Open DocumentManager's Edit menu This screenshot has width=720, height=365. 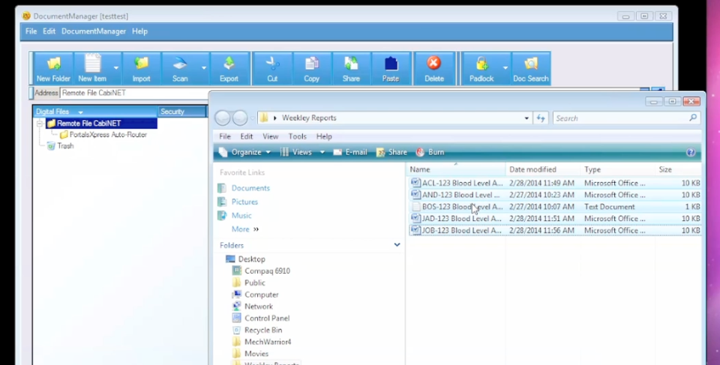[49, 31]
